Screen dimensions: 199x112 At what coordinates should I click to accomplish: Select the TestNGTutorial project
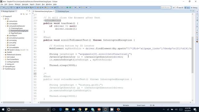tap(10, 69)
